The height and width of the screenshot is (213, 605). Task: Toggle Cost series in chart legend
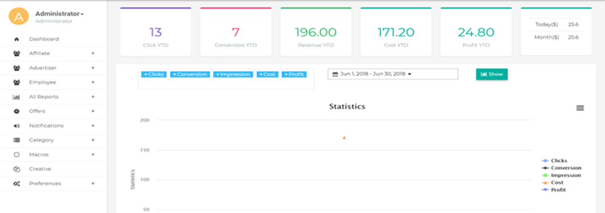(x=553, y=182)
